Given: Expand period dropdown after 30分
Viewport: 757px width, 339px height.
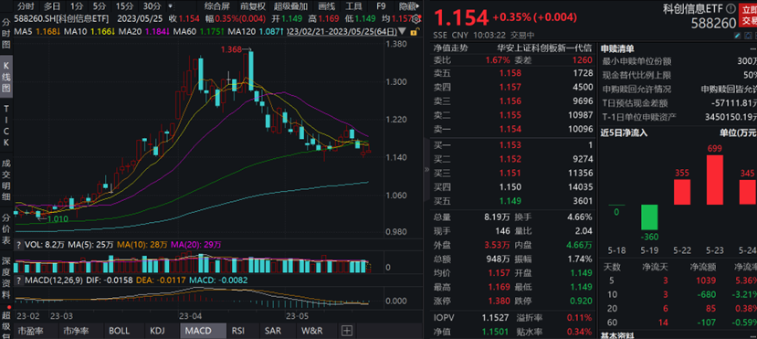Looking at the screenshot, I should (170, 6).
